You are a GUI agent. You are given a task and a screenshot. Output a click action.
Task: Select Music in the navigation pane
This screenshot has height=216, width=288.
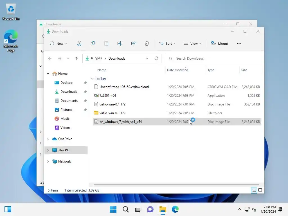pyautogui.click(x=65, y=119)
